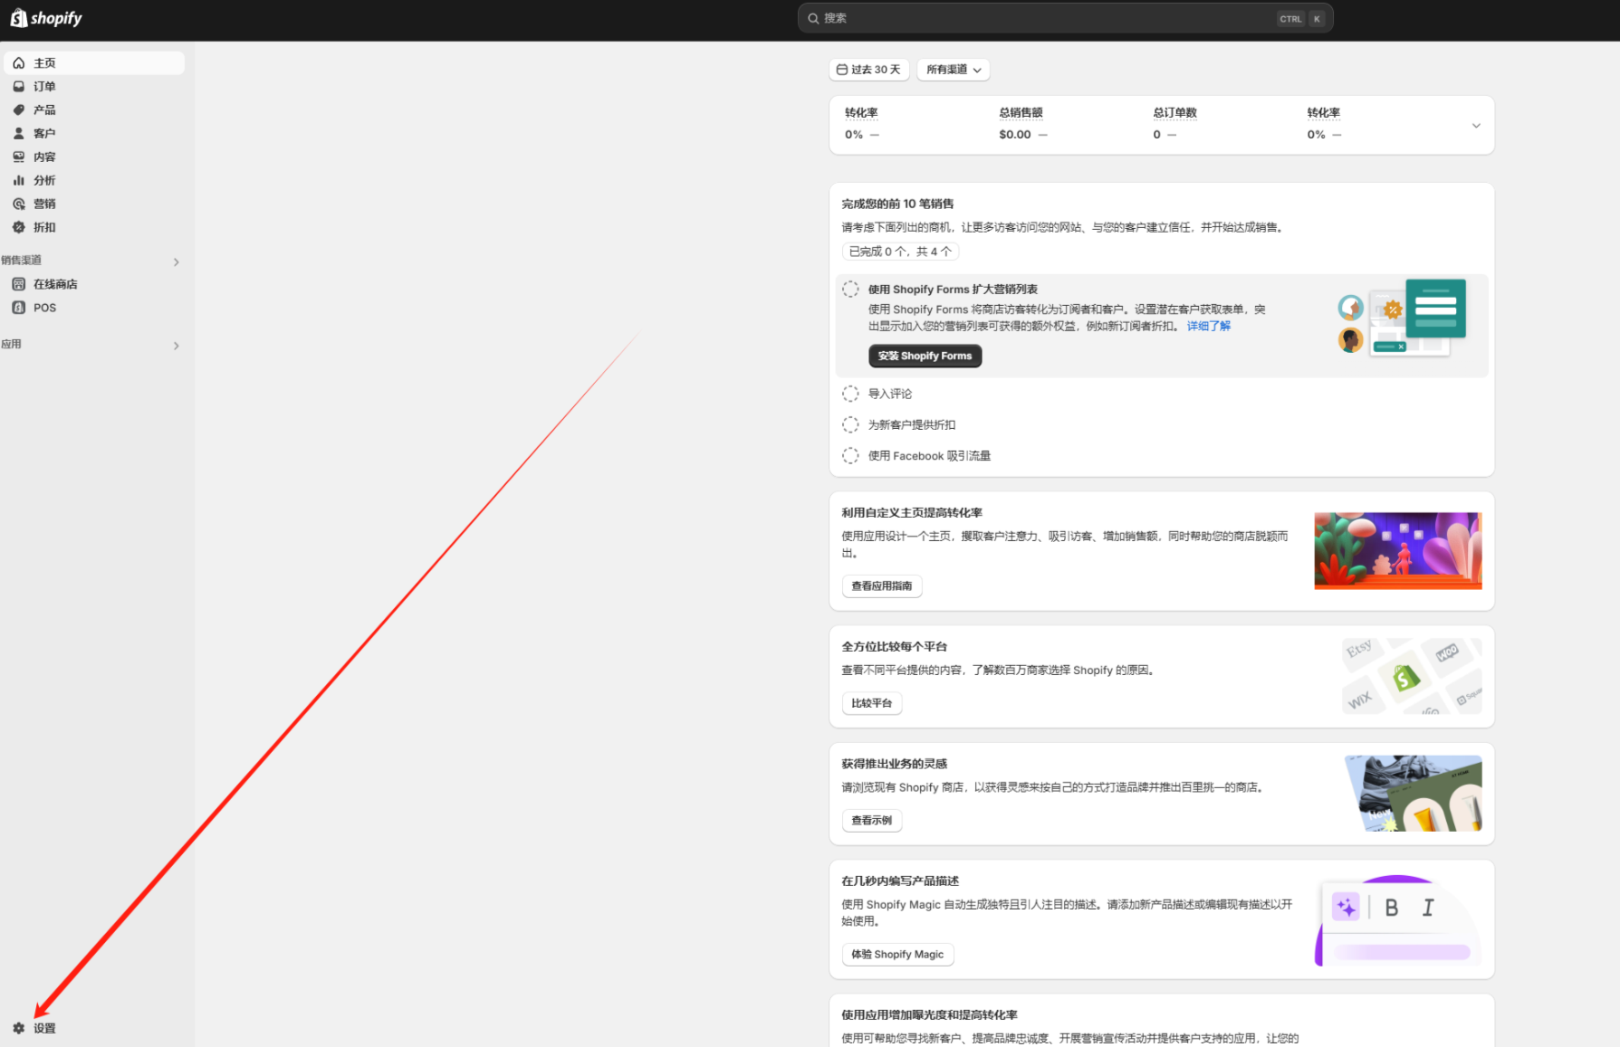
Task: Click the home icon beside 主页
Action: click(x=18, y=63)
